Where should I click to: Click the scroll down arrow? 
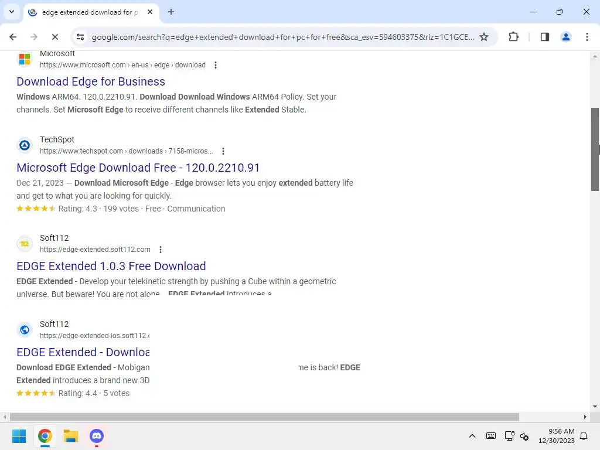(x=595, y=407)
